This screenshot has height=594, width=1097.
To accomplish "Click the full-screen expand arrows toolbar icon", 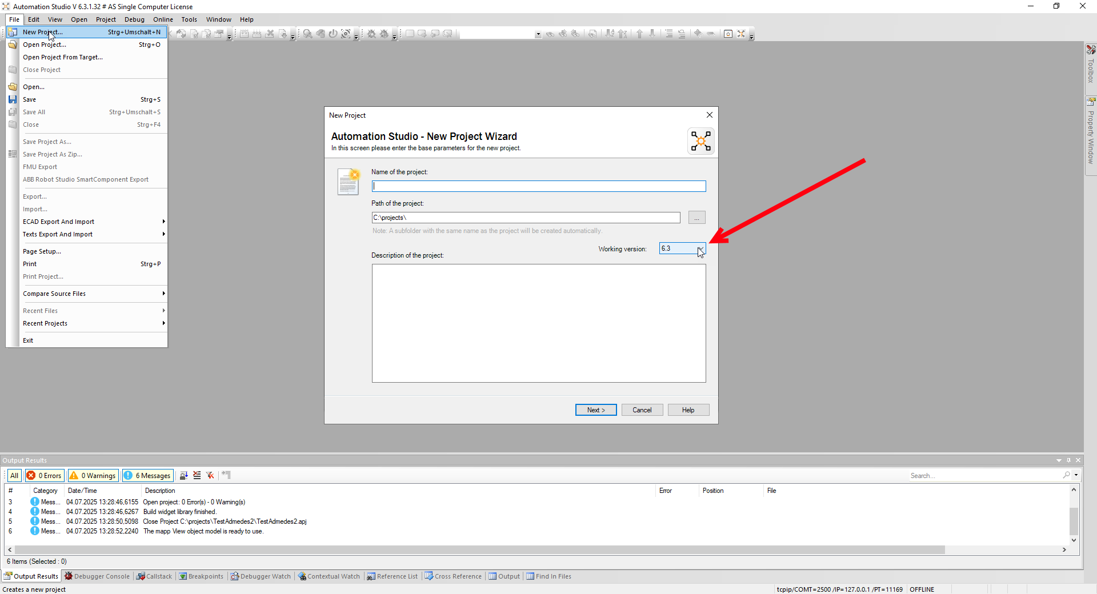I will tap(741, 34).
